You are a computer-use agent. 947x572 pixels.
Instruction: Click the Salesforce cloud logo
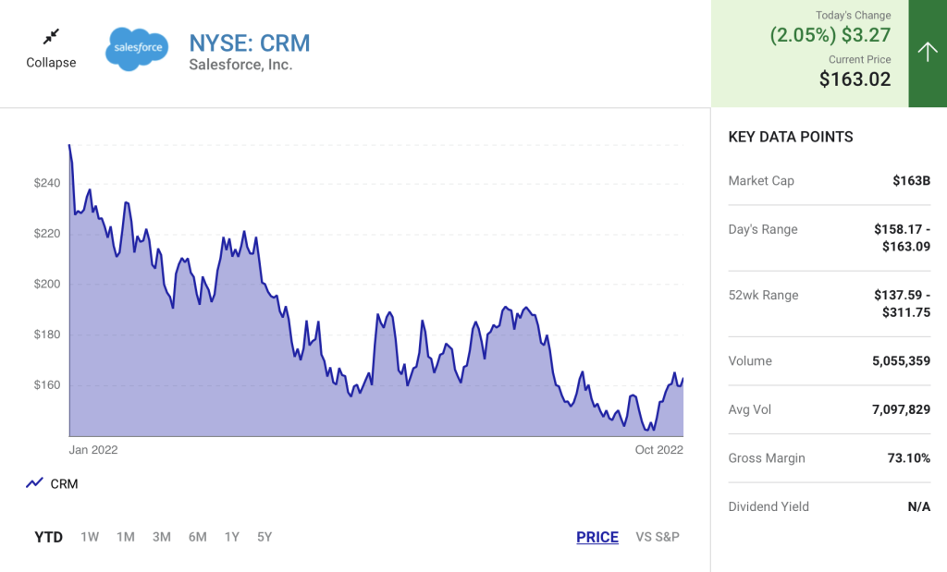[138, 49]
